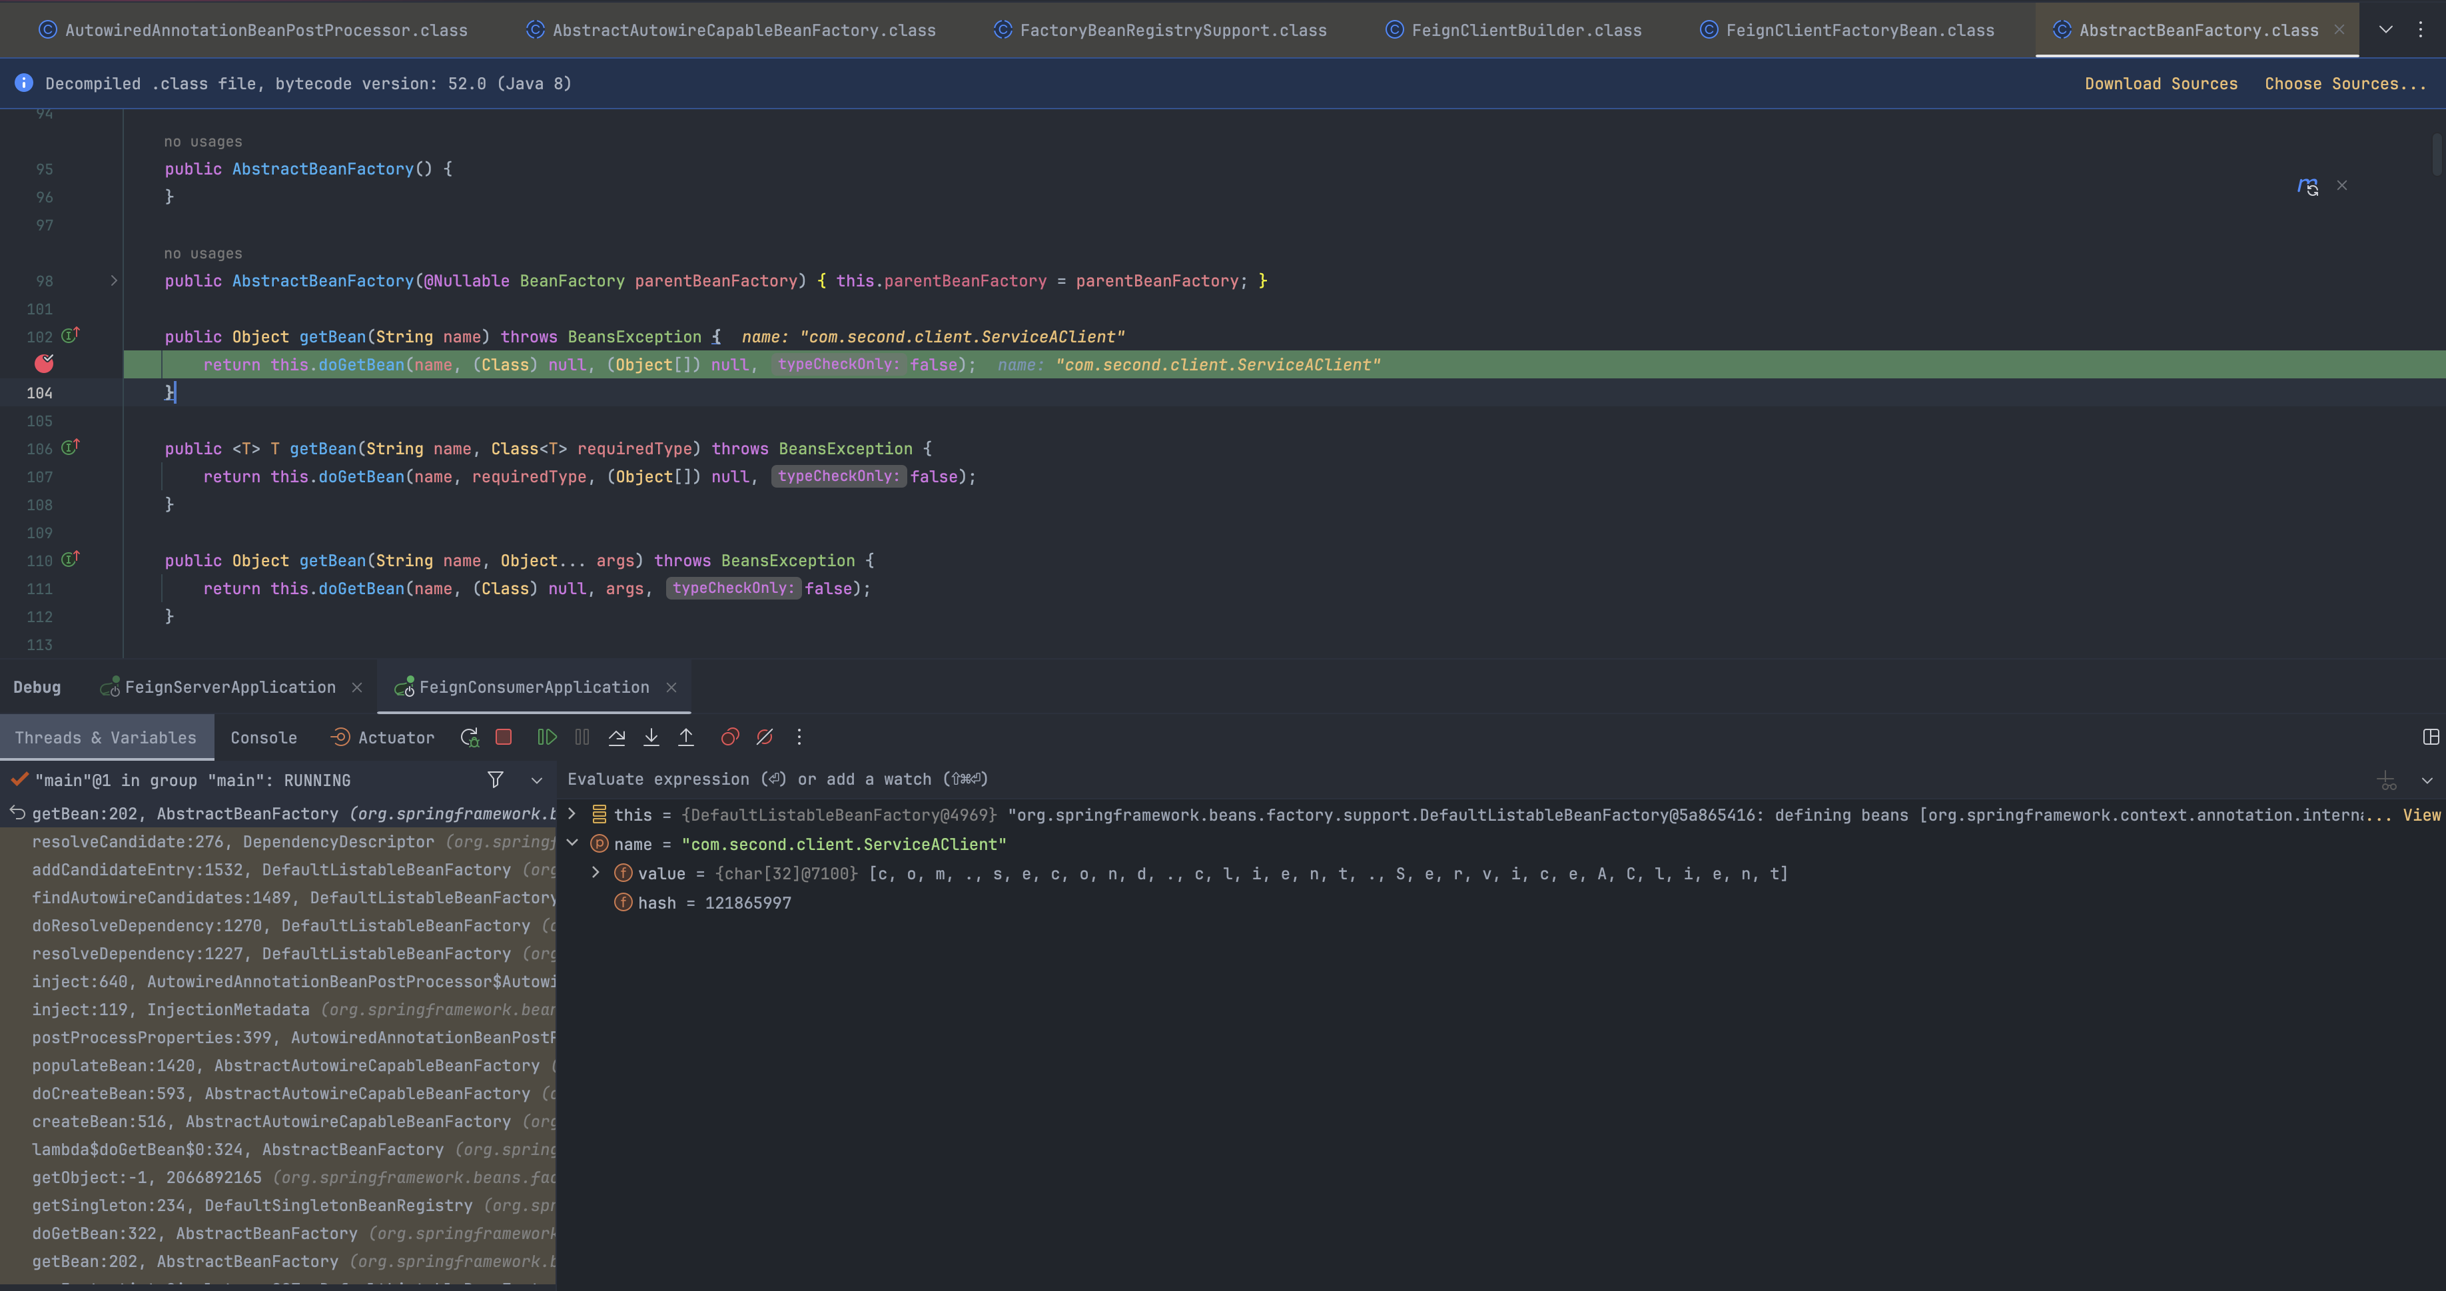Screen dimensions: 2446x1291
Task: Toggle the debugger layout settings icon
Action: pos(2431,737)
